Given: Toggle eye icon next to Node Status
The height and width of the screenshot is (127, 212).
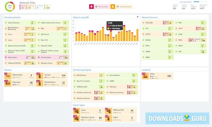Looking at the screenshot, I should pyautogui.click(x=6, y=57).
